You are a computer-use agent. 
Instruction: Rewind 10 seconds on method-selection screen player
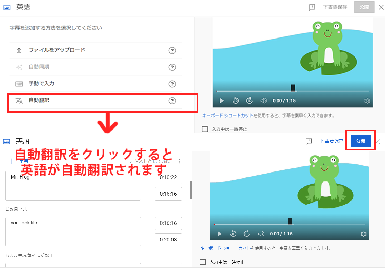click(x=236, y=101)
